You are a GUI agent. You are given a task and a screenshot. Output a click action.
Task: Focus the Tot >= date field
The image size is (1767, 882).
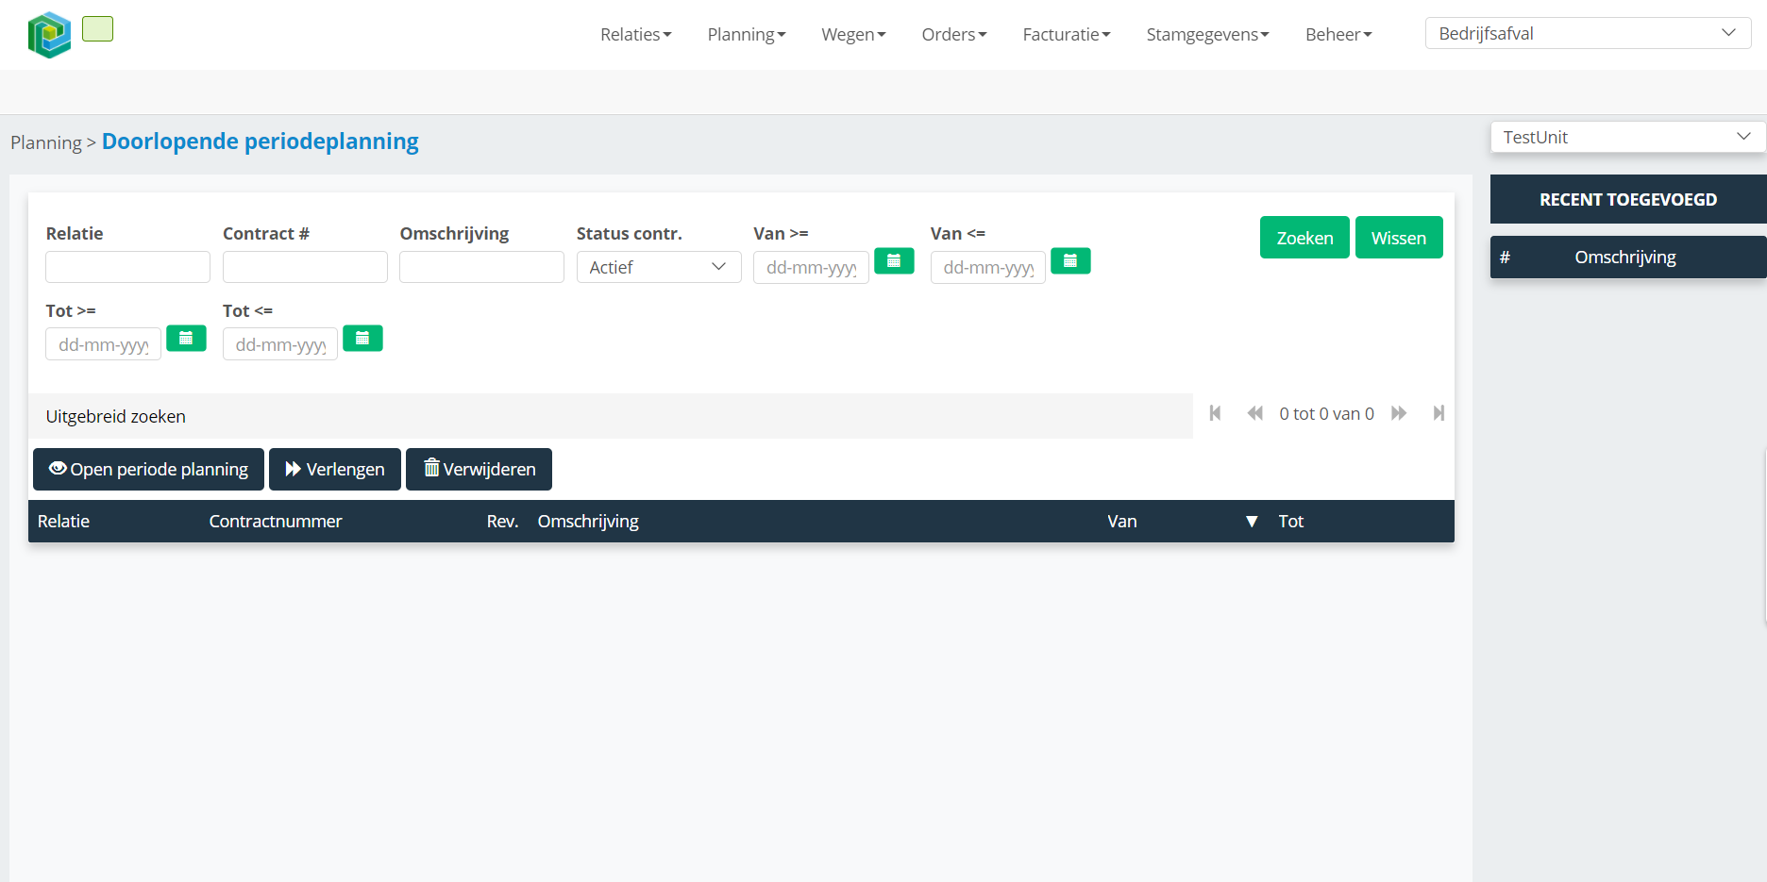(103, 344)
